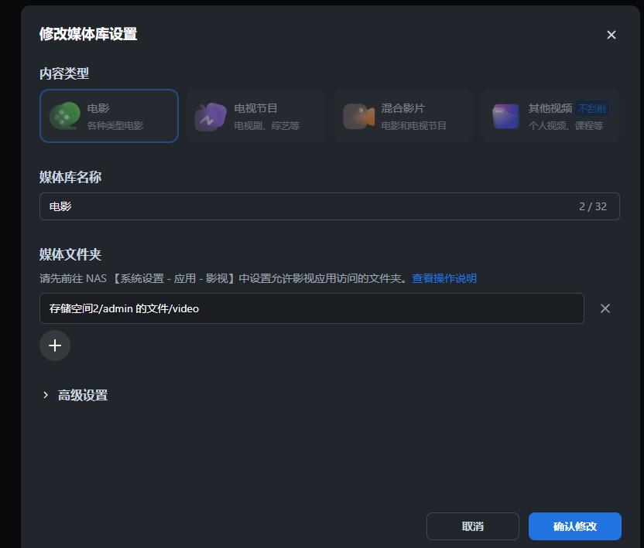Image resolution: width=644 pixels, height=548 pixels.
Task: Close the 修改媒体库设置 dialog
Action: click(x=611, y=35)
